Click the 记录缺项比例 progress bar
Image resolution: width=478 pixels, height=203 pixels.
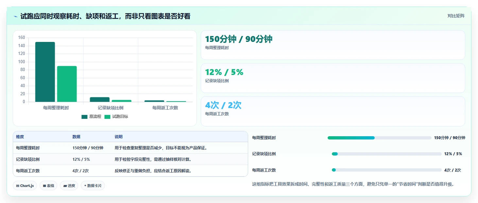[387, 154]
